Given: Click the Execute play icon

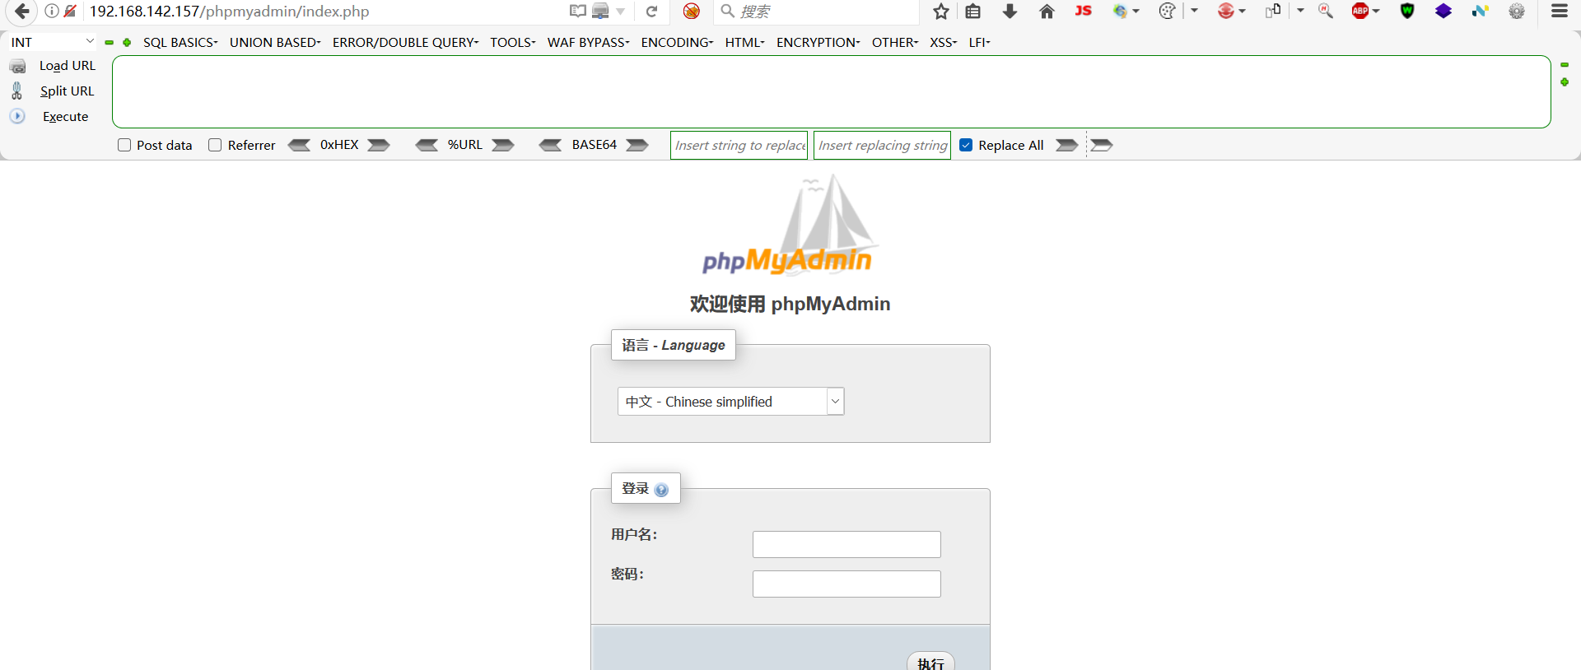Looking at the screenshot, I should click(x=17, y=116).
